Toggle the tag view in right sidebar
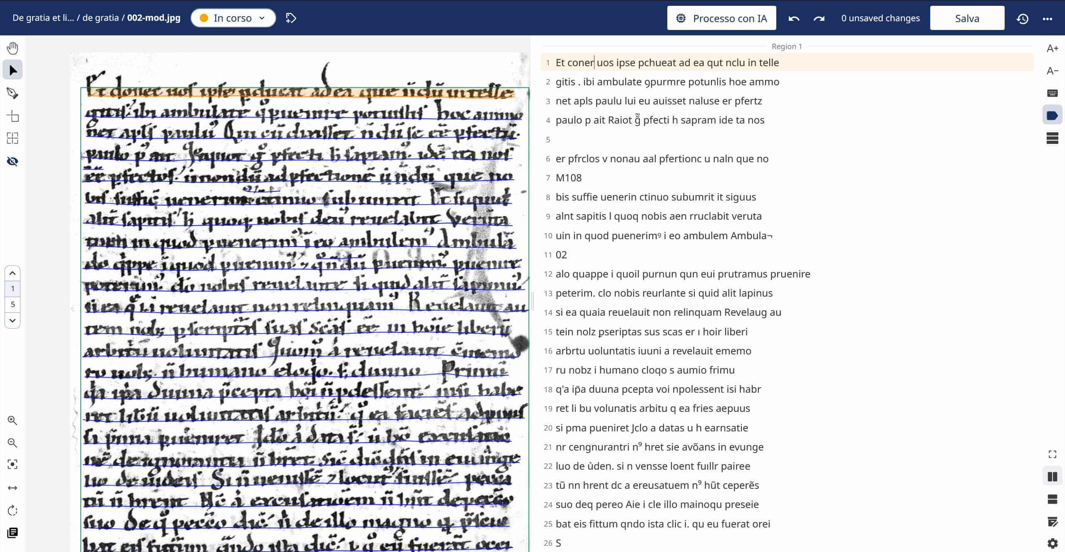This screenshot has width=1065, height=552. coord(1052,115)
